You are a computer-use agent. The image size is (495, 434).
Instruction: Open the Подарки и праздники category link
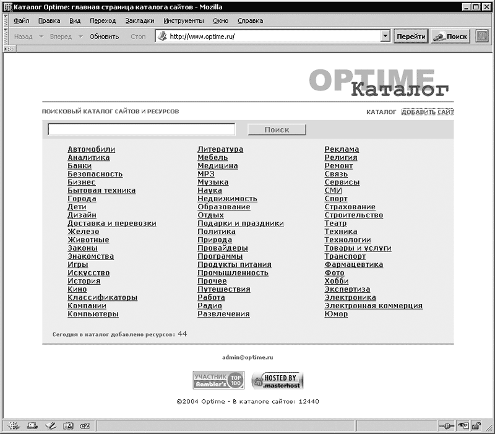tap(241, 224)
